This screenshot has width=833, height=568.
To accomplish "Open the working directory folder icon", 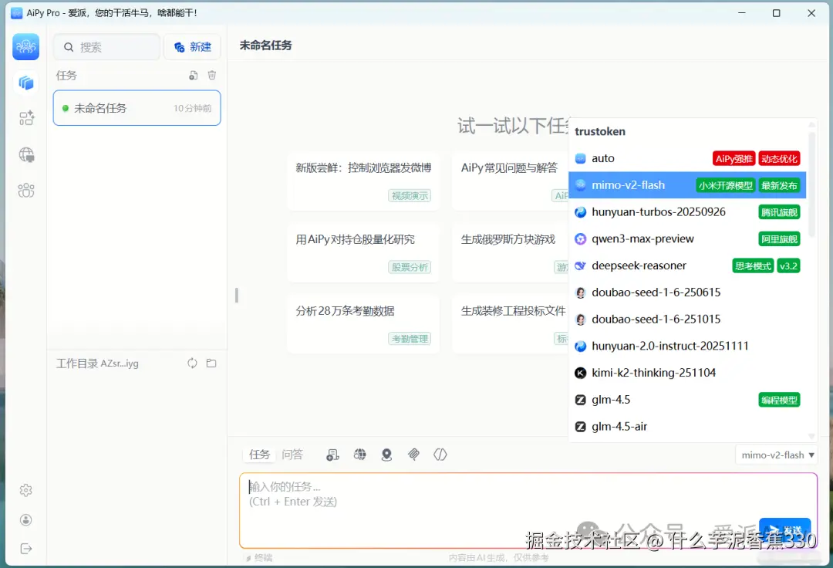I will coord(211,363).
